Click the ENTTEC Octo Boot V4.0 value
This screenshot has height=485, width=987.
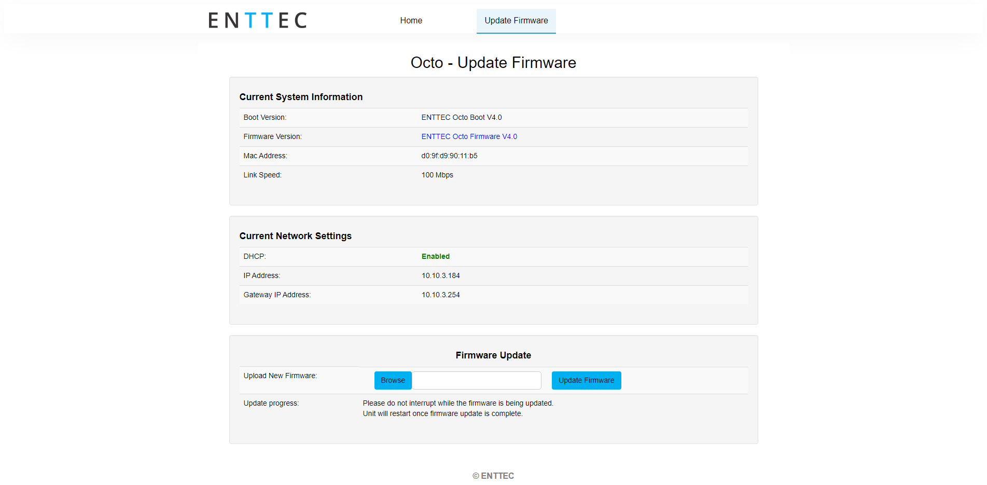pos(462,117)
